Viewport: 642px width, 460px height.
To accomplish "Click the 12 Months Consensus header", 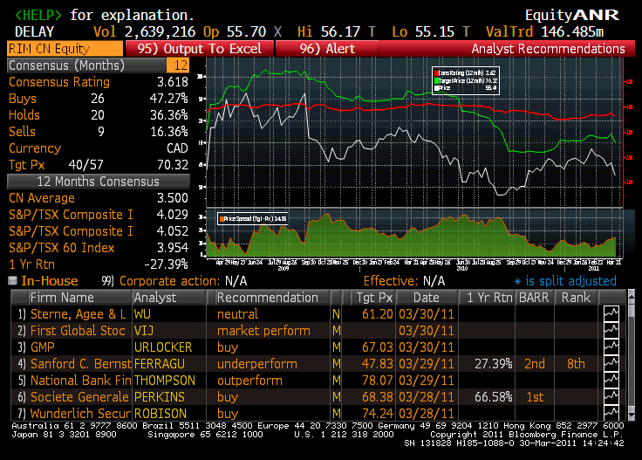I will pyautogui.click(x=99, y=182).
